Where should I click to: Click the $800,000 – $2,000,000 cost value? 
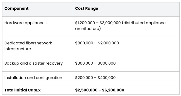point(97,43)
